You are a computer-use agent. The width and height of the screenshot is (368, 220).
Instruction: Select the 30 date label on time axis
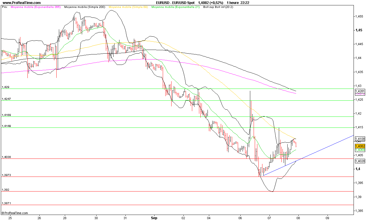[x=96, y=218]
